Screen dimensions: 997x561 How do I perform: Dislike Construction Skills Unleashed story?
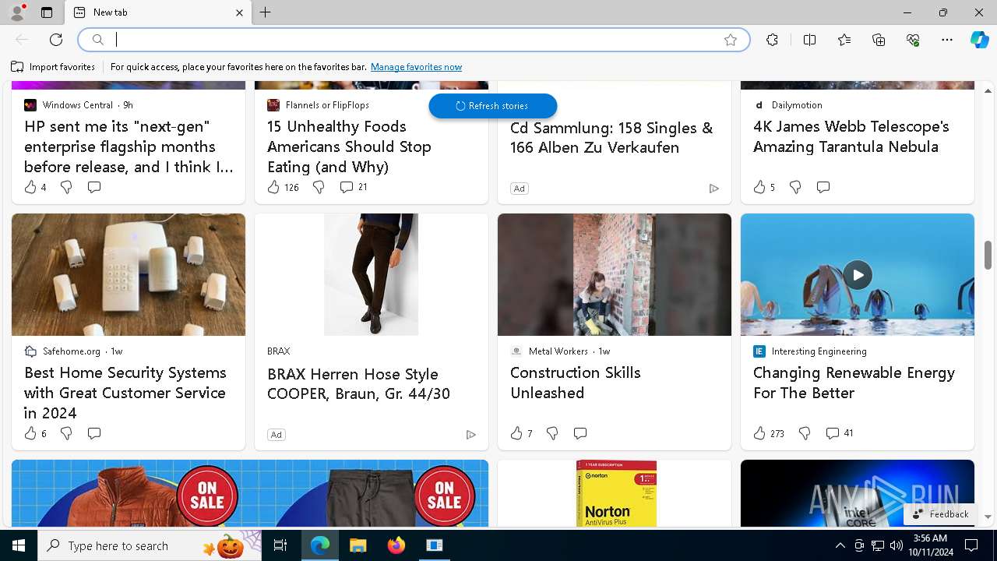point(552,433)
